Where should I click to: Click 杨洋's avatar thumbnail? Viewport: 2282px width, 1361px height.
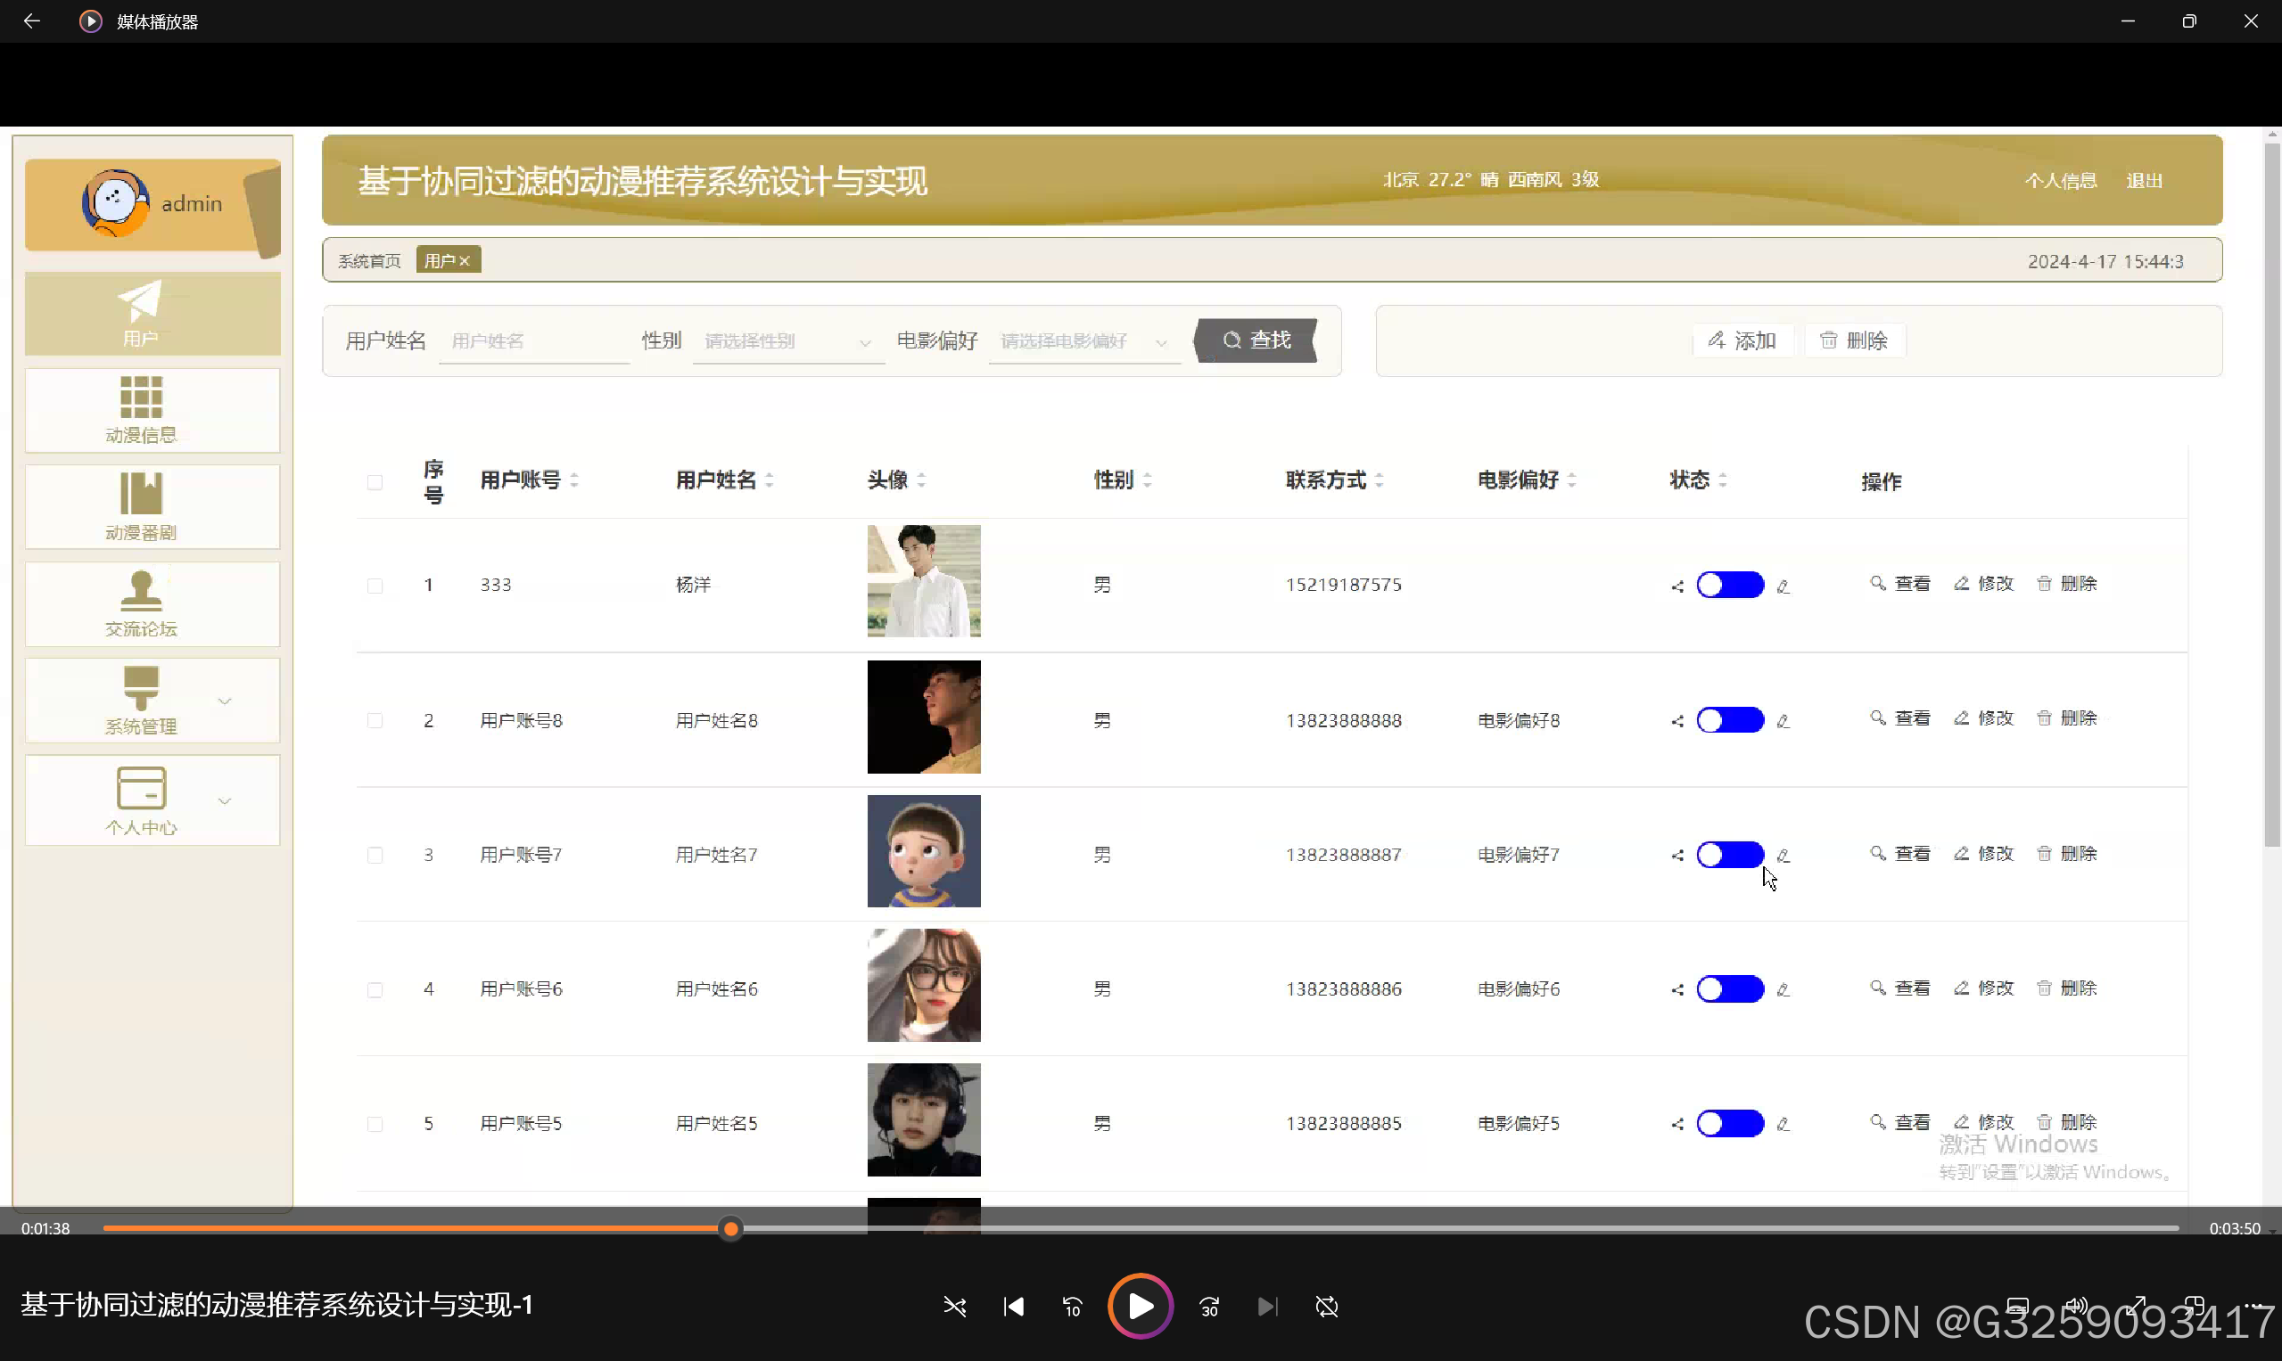click(924, 581)
